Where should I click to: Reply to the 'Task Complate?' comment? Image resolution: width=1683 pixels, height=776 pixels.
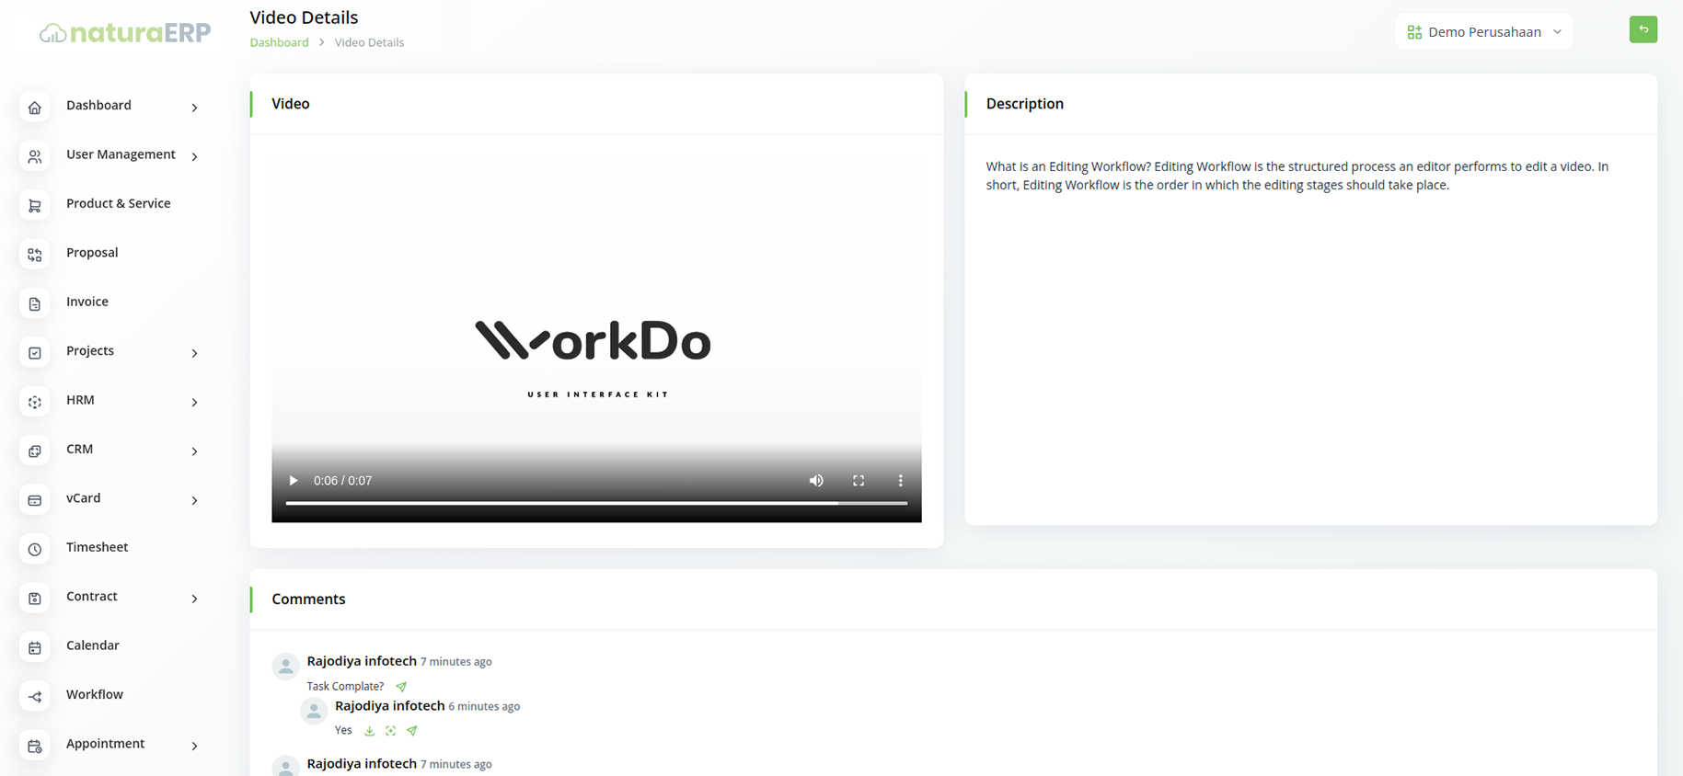[401, 687]
